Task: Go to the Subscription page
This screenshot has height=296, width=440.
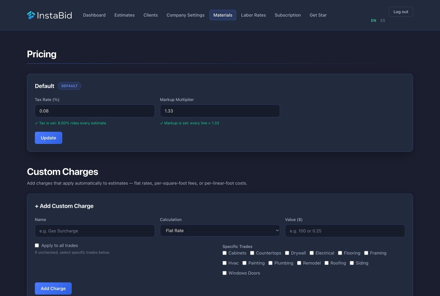Action: click(288, 15)
